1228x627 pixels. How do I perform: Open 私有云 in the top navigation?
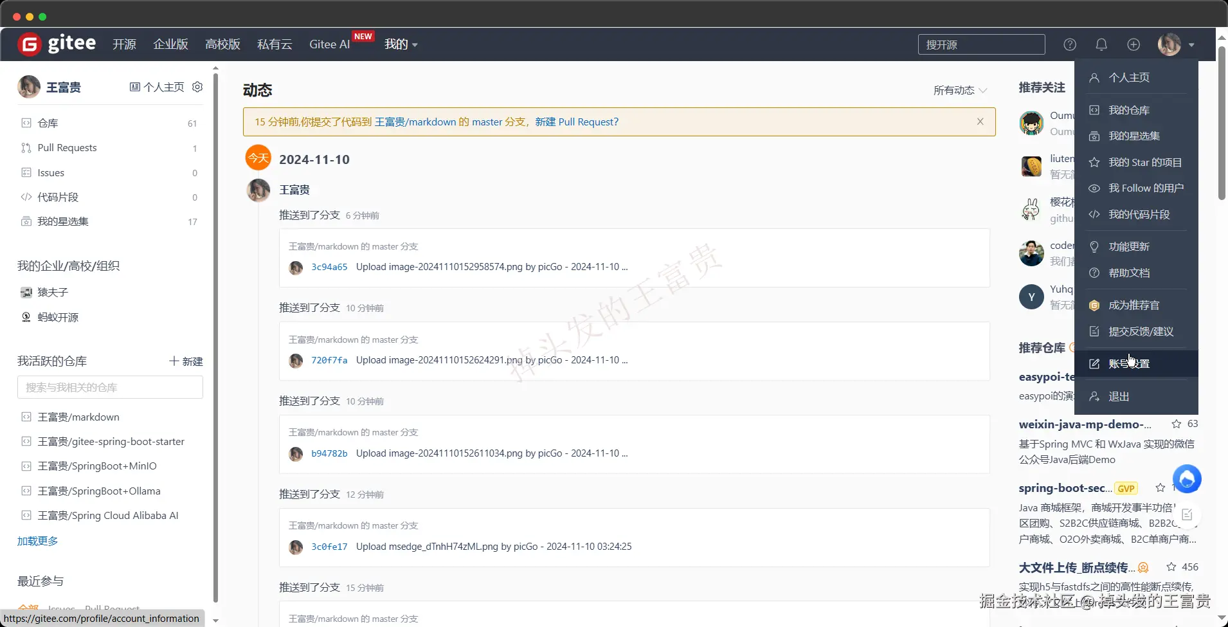pos(275,44)
